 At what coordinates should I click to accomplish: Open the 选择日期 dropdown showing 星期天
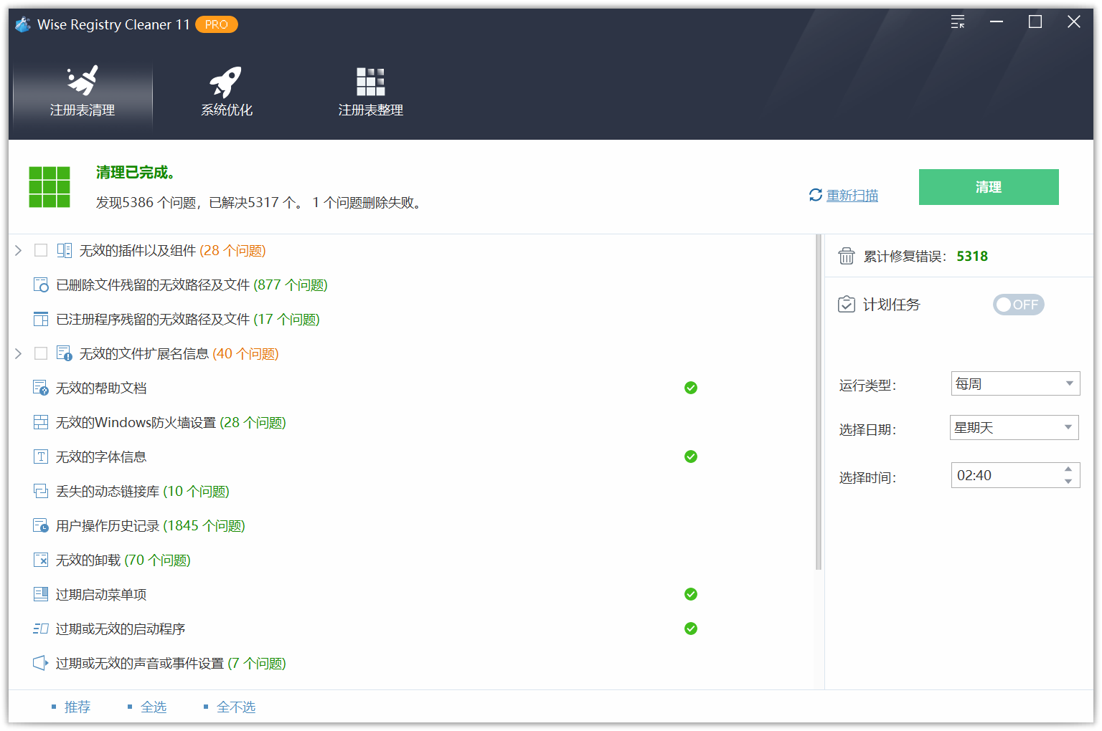click(1014, 427)
